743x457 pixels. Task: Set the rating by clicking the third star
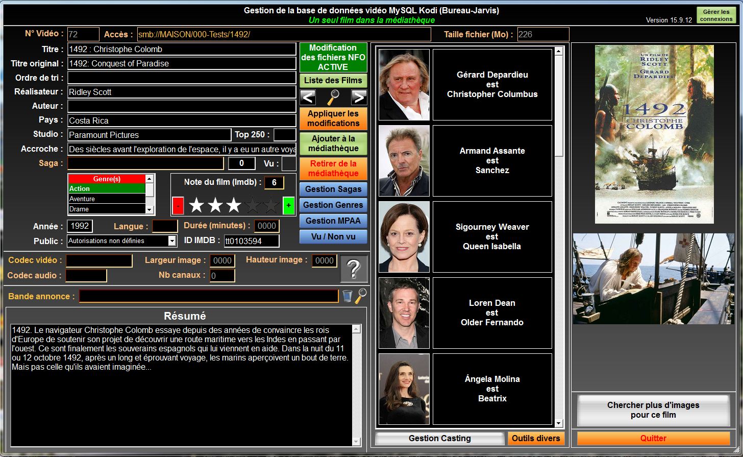coord(233,206)
